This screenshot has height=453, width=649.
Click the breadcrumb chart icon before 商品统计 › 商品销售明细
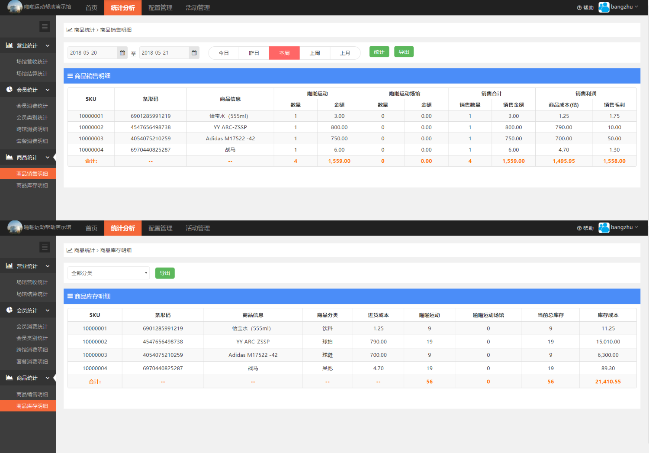click(69, 30)
